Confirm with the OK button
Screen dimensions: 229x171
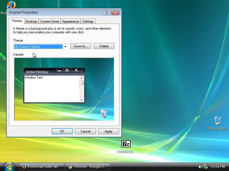(x=62, y=131)
